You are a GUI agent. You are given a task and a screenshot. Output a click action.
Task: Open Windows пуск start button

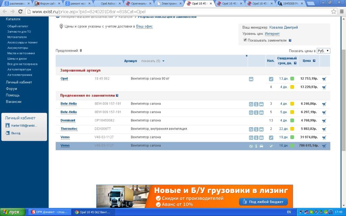(x=13, y=212)
